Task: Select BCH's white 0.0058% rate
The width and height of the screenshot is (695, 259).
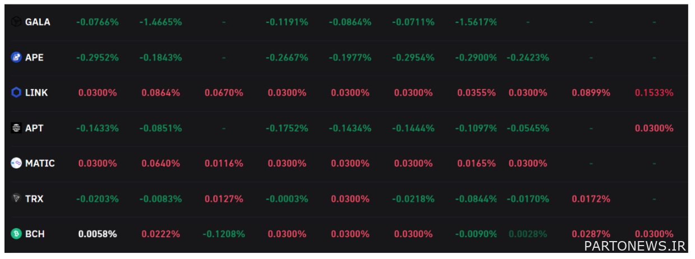Action: (98, 234)
